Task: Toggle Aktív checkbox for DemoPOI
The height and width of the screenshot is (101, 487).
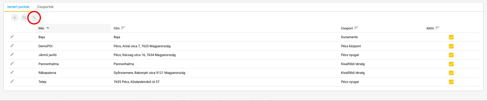Action: point(451,46)
